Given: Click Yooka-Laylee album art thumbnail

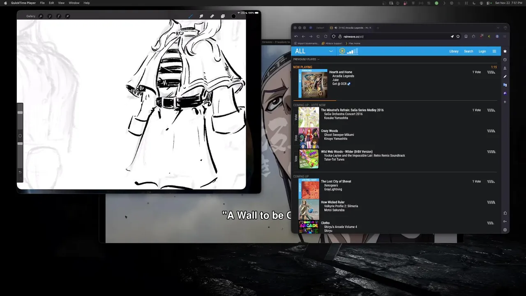Looking at the screenshot, I should click(309, 159).
